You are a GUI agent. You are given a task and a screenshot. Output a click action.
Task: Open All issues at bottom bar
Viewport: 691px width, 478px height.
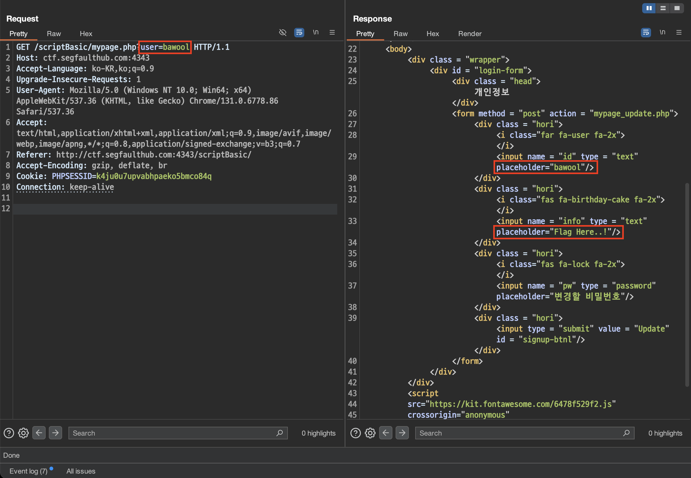81,471
